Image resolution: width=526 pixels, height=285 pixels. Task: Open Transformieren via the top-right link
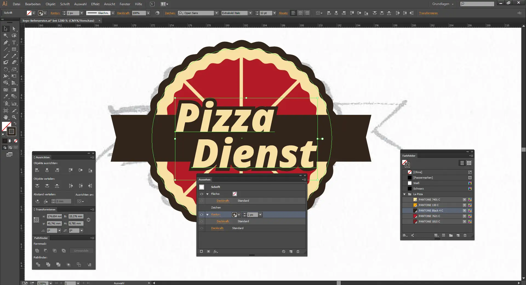click(428, 13)
